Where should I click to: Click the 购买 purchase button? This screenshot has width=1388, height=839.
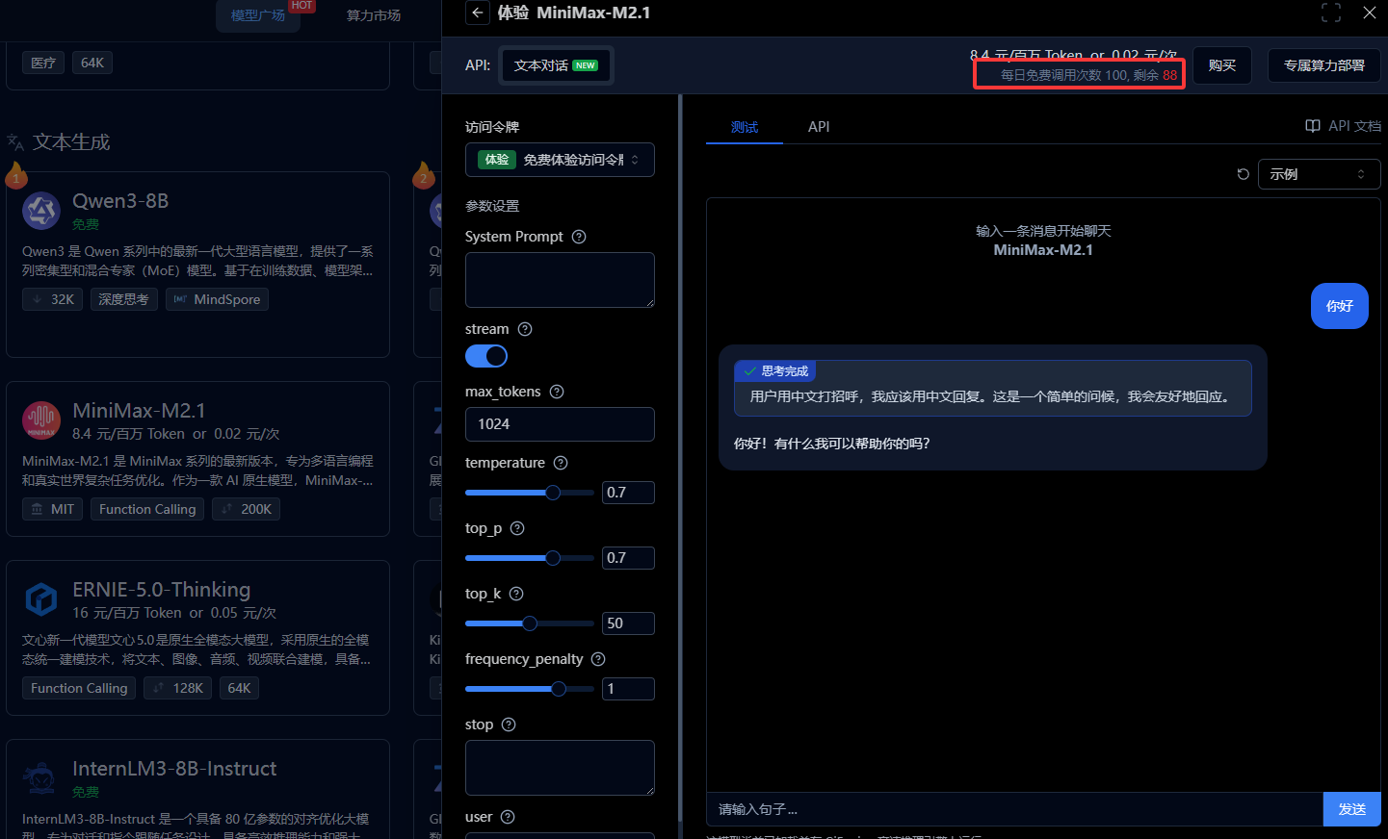[1221, 65]
